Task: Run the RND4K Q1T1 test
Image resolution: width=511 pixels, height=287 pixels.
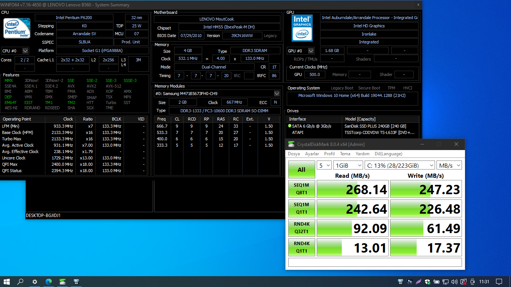Action: (301, 247)
